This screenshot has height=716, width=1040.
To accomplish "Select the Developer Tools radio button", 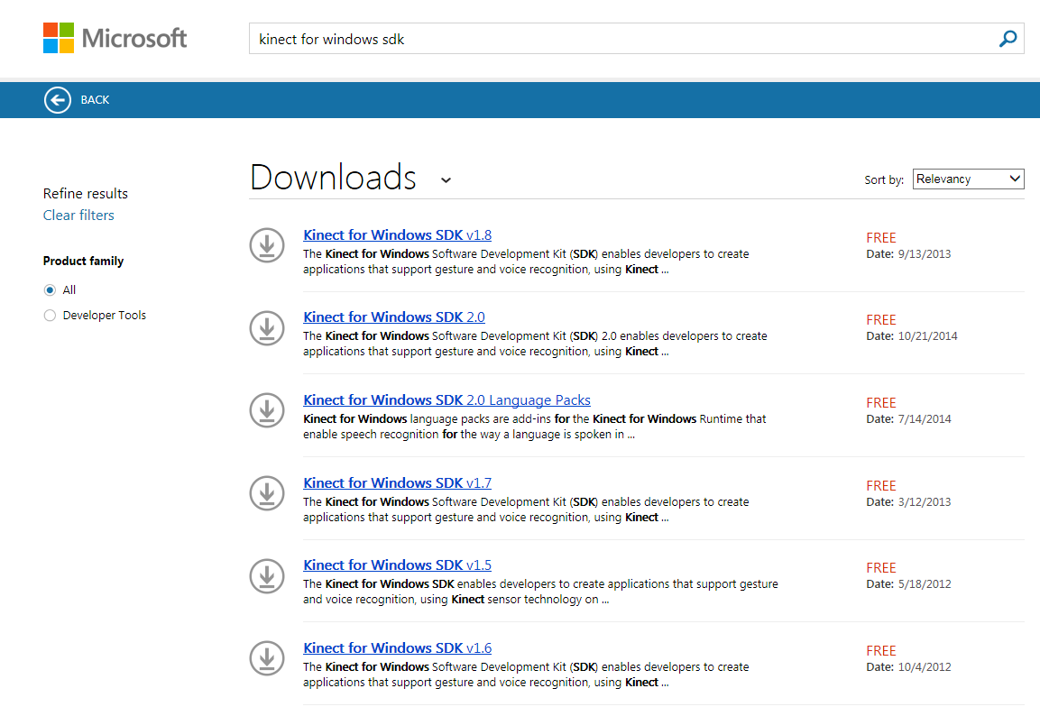I will [50, 316].
